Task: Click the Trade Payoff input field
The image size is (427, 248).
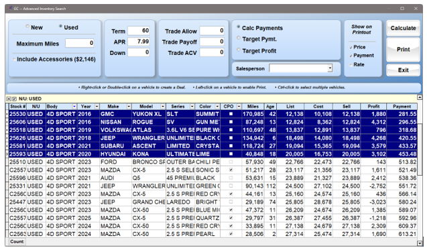Action: 212,42
